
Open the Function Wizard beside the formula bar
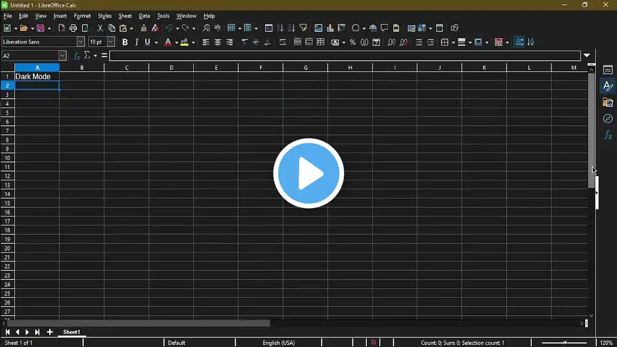77,56
